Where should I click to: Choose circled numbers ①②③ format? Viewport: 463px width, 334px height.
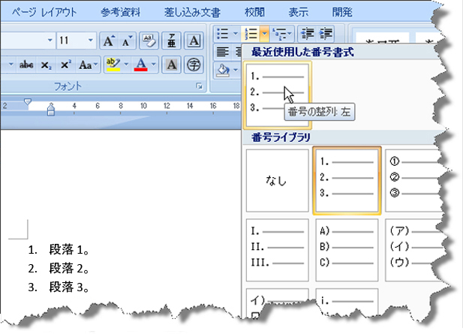coord(413,180)
